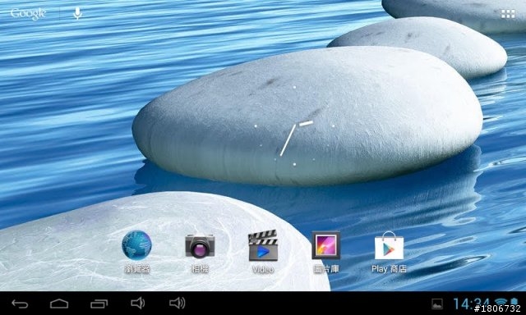Open the Camera app
526x315 pixels.
200,246
